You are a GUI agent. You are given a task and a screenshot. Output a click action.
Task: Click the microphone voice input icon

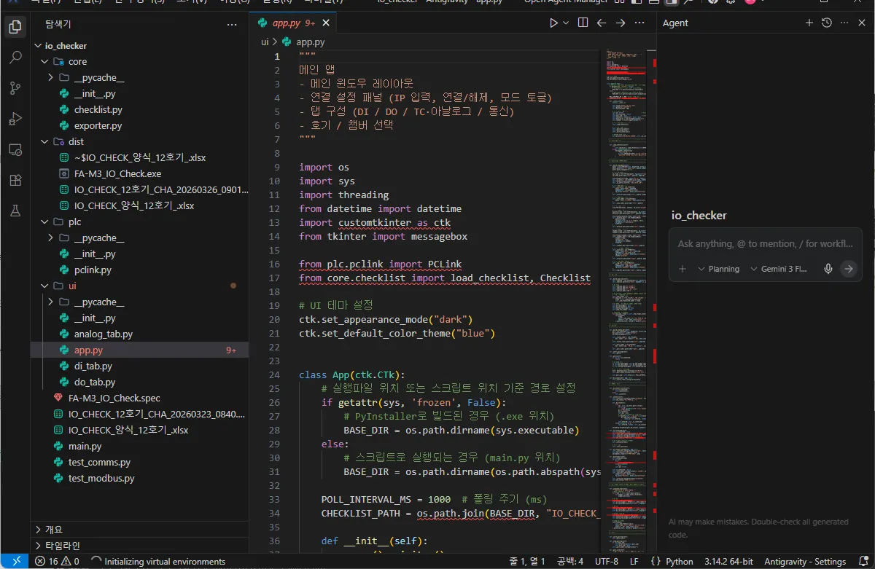point(828,269)
